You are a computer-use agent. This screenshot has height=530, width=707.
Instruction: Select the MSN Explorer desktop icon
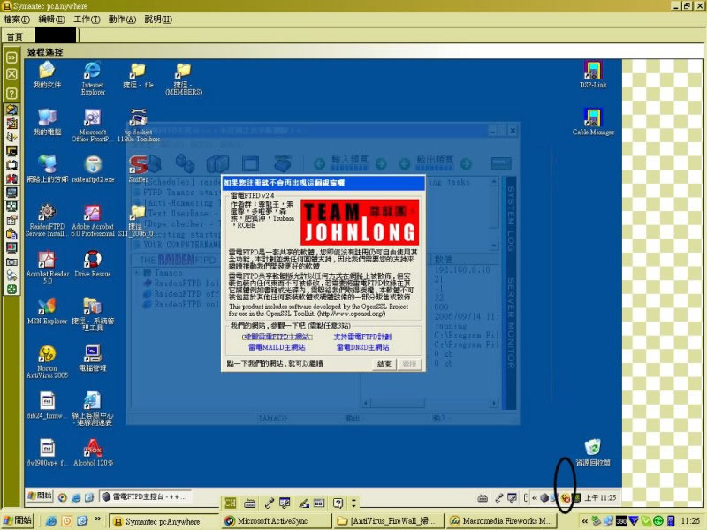[x=47, y=311]
